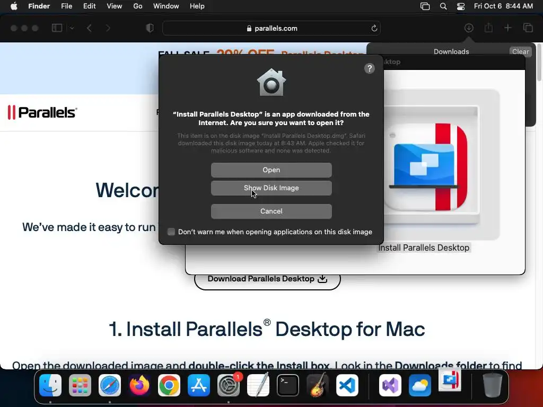
Task: Open Google Chrome from the Dock
Action: (x=169, y=385)
